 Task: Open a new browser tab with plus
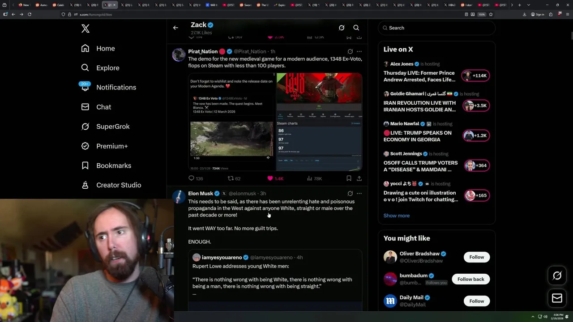click(519, 5)
